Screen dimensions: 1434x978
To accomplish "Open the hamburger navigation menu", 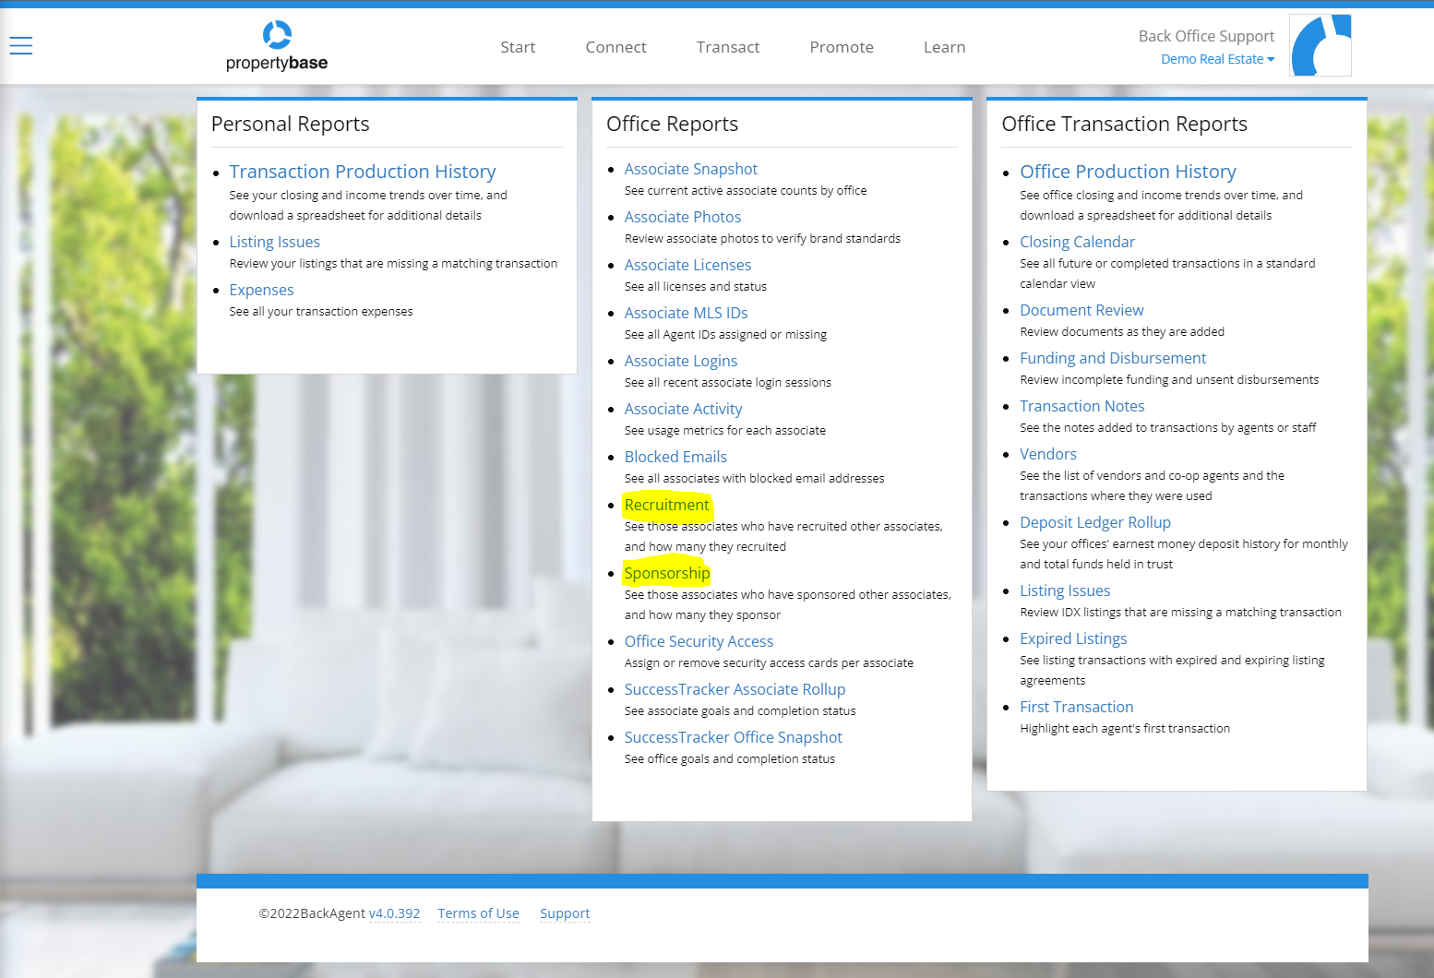I will point(20,45).
